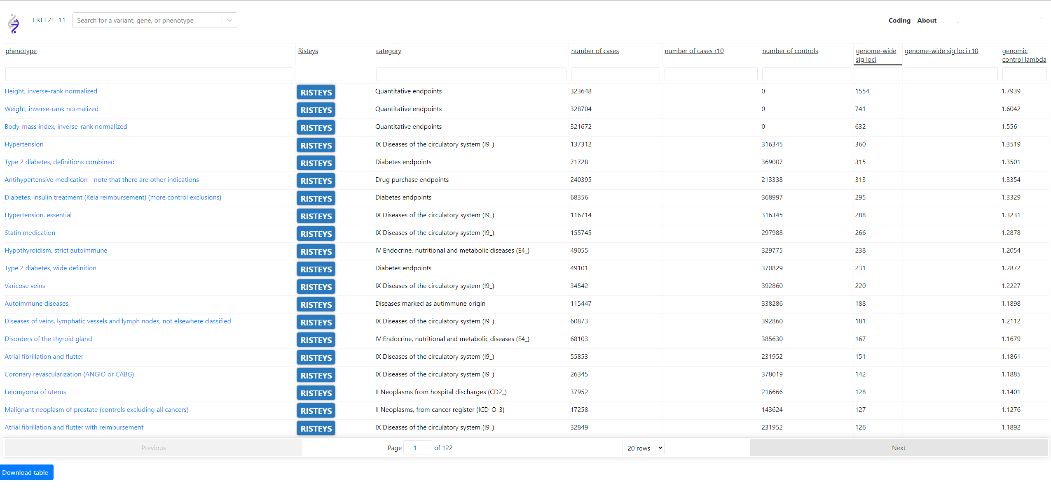1051x490 pixels.
Task: Open Type 2 diabetes, definitions combined link
Action: click(x=60, y=162)
